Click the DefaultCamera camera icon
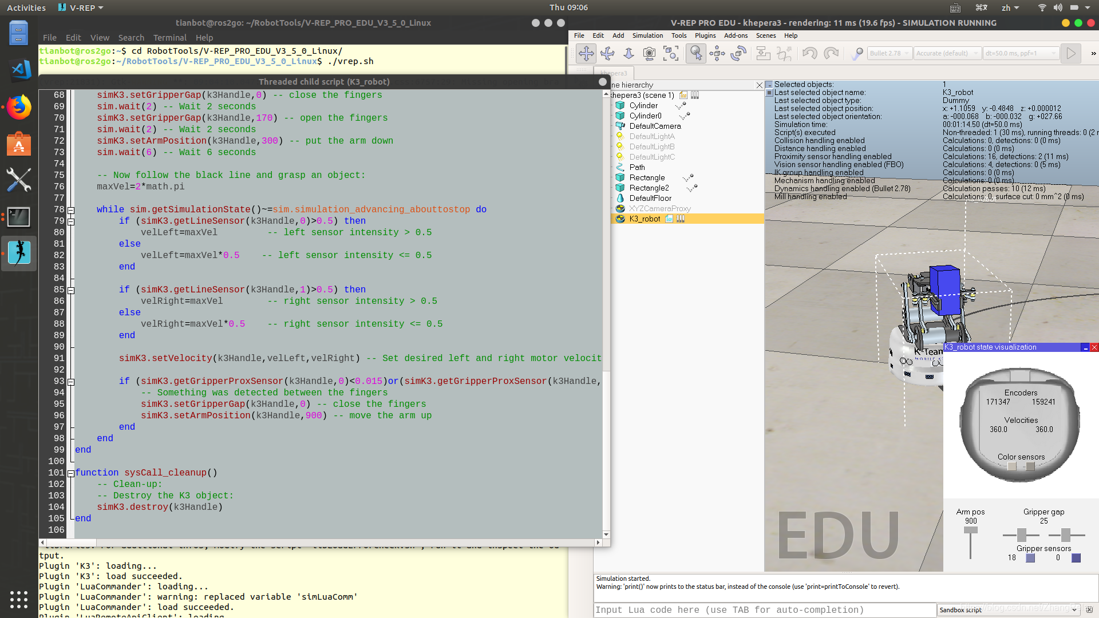 point(620,126)
